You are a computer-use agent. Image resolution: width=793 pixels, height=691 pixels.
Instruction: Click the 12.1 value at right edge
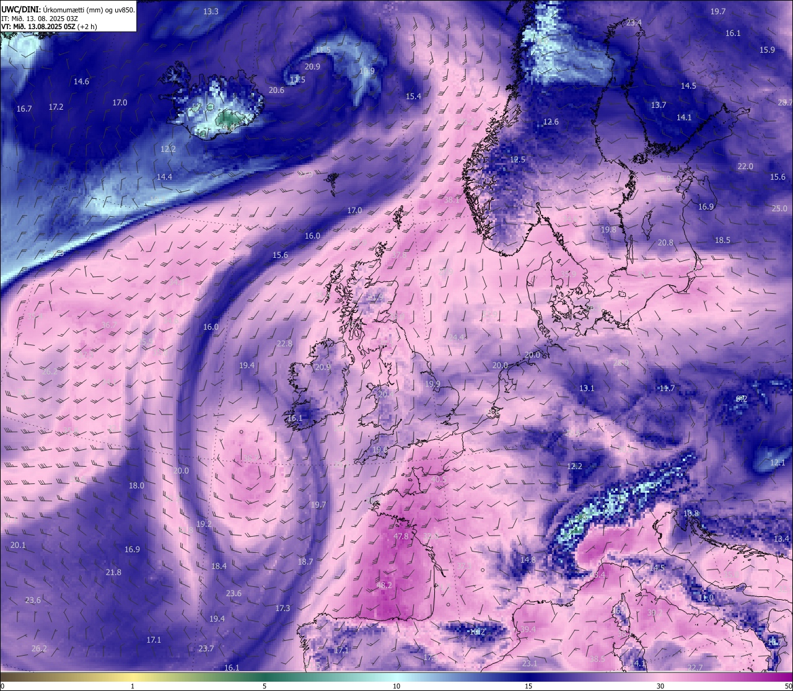(778, 463)
